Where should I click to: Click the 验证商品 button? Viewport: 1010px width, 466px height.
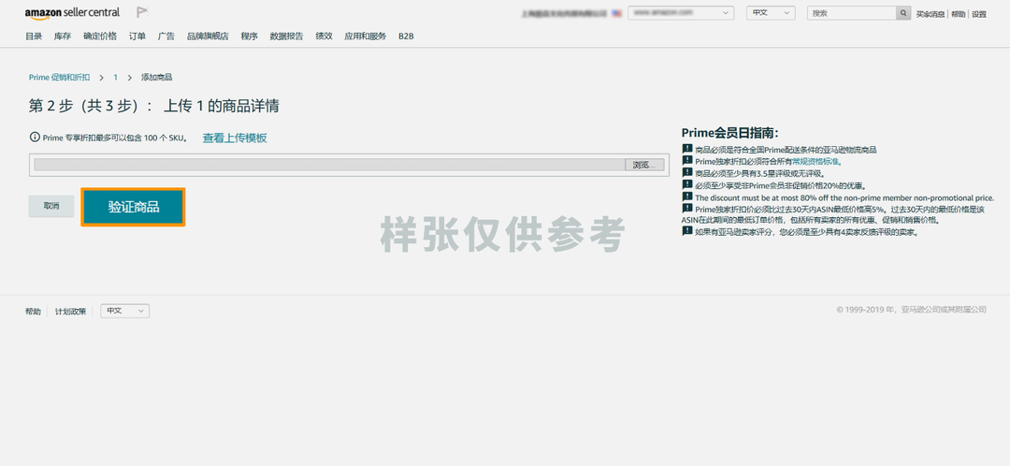coord(134,207)
